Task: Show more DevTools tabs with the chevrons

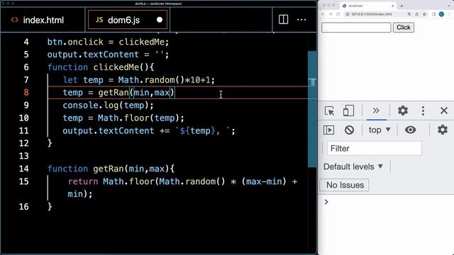Action: pos(376,110)
